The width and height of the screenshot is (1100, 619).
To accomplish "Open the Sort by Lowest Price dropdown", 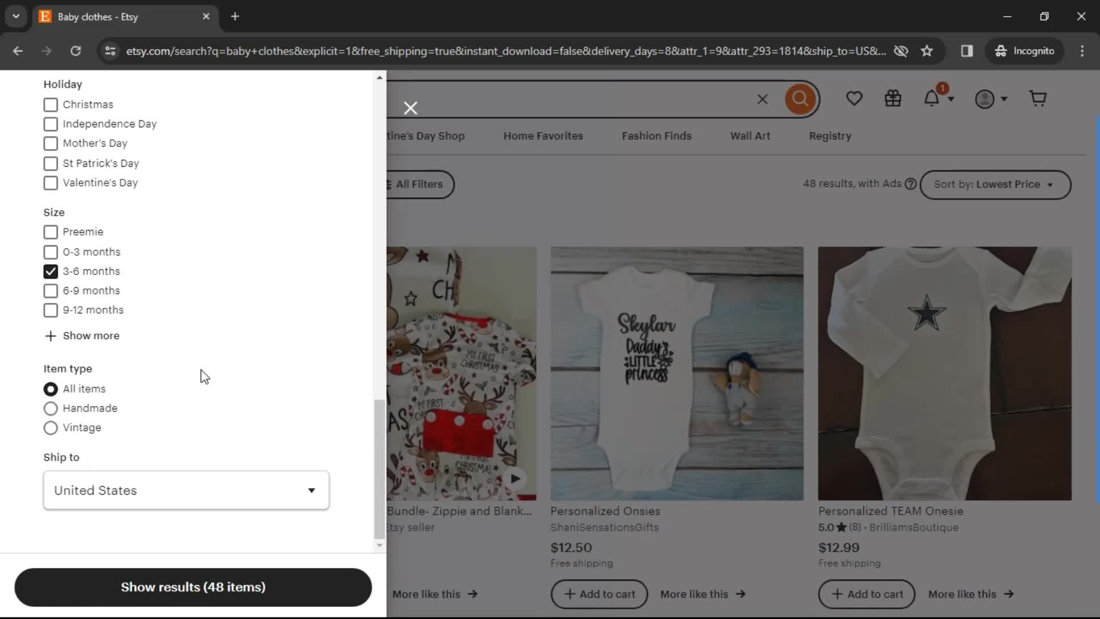I will (x=992, y=185).
